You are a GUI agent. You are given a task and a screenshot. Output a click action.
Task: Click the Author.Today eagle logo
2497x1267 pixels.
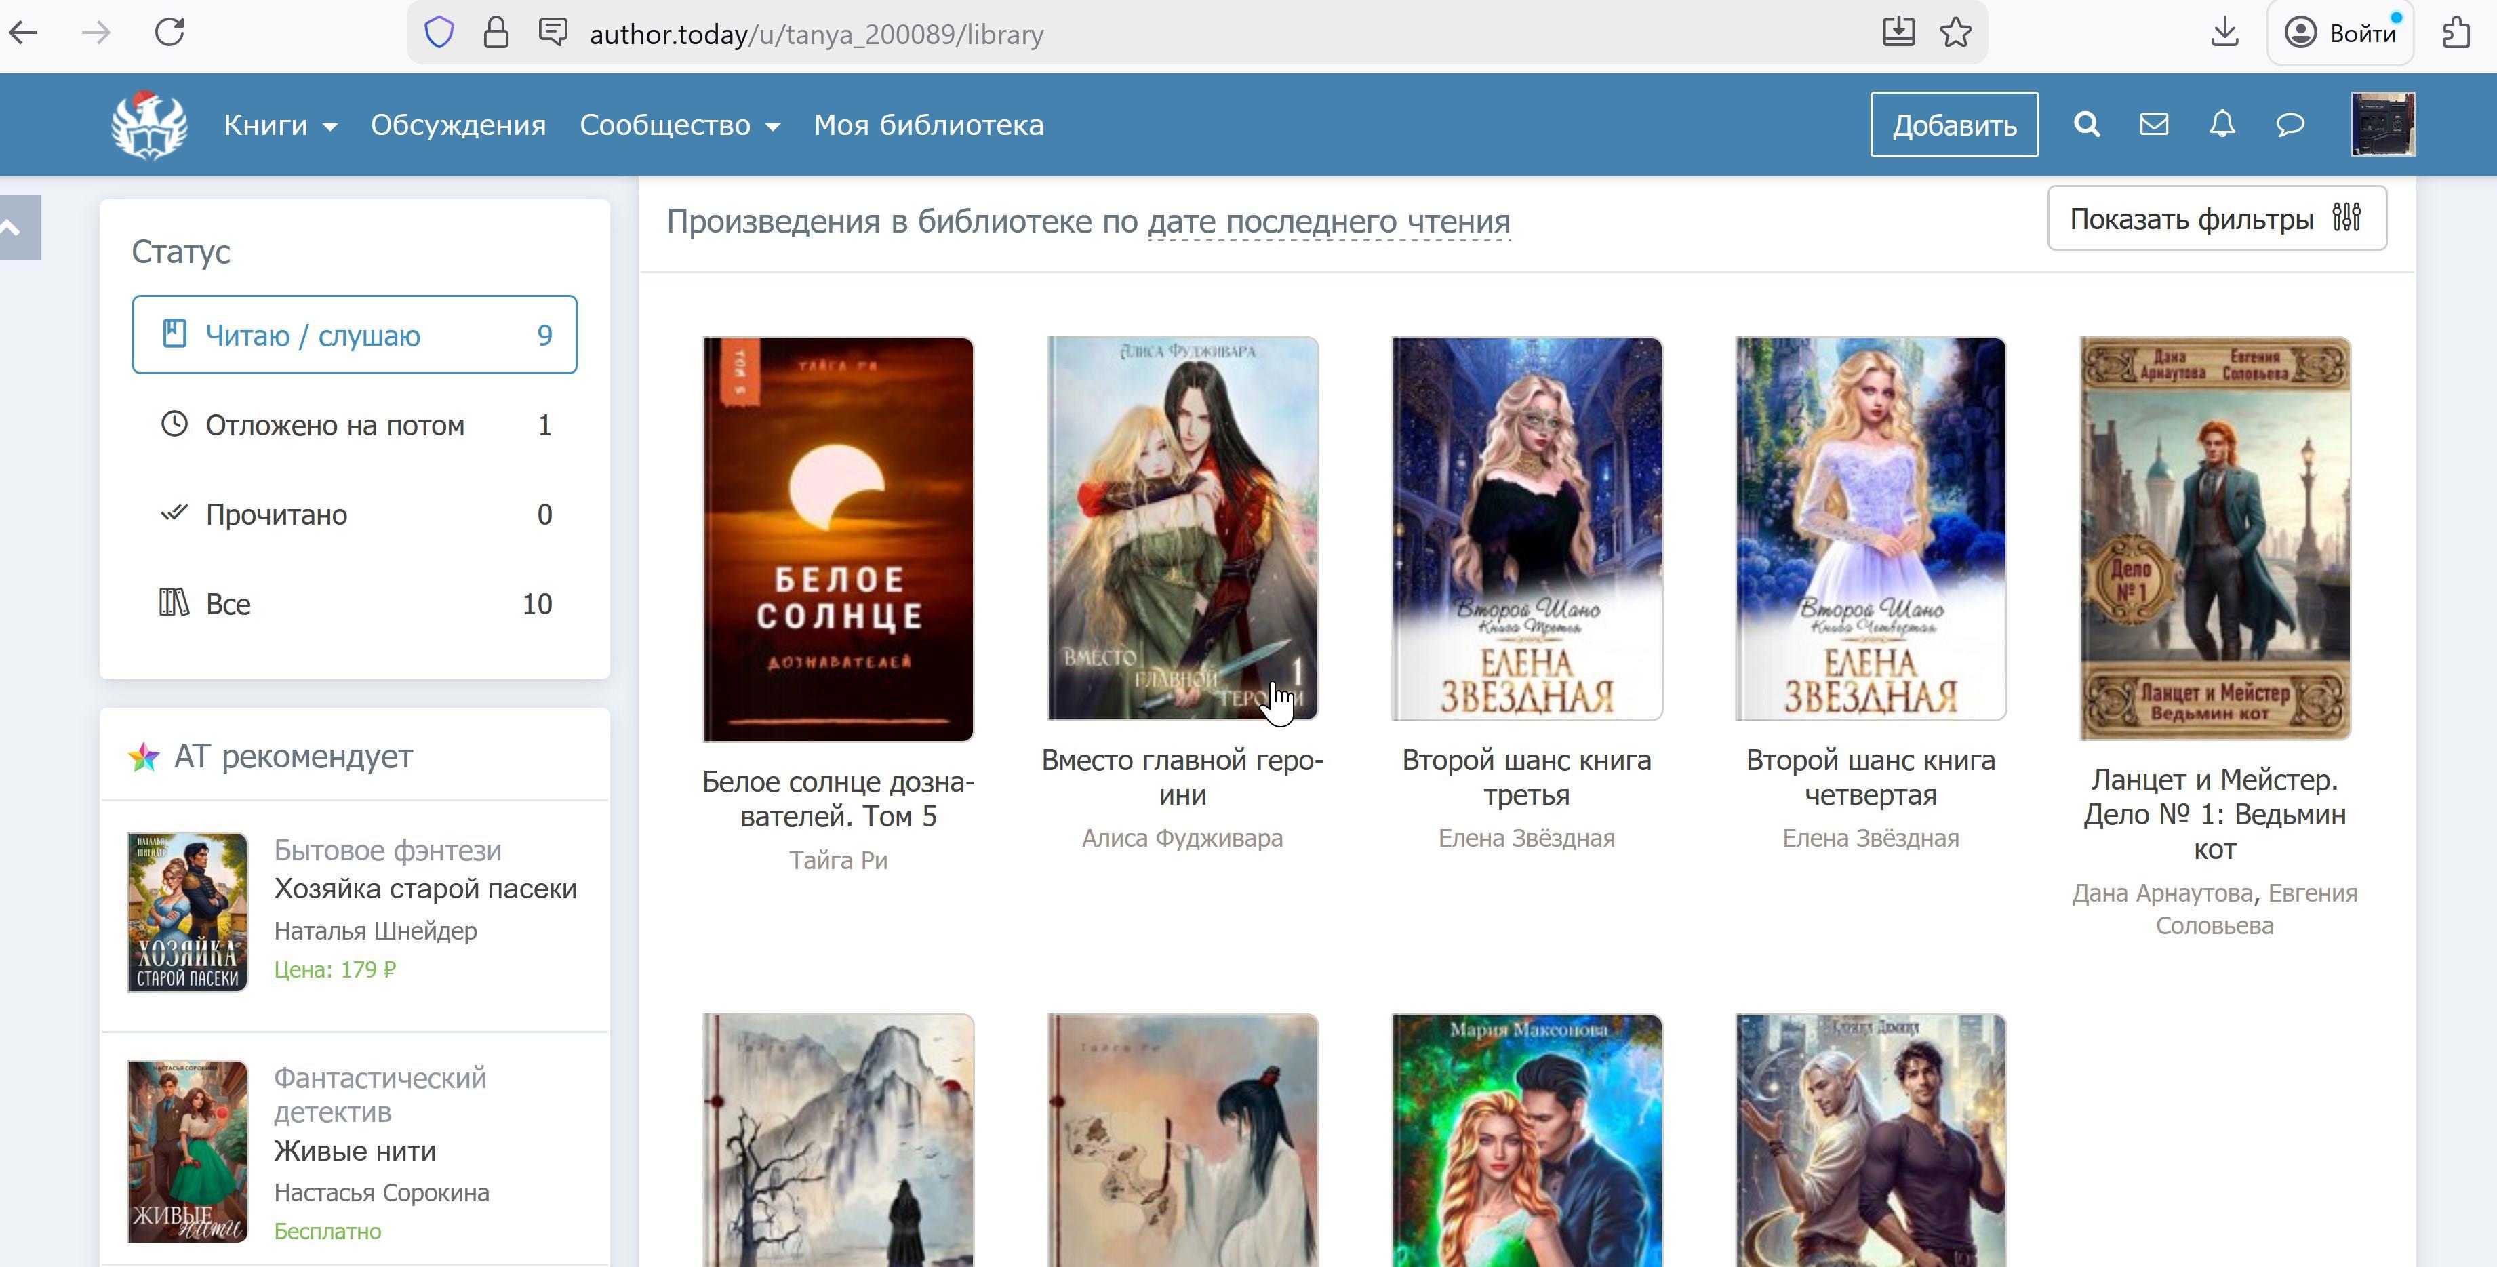tap(148, 125)
